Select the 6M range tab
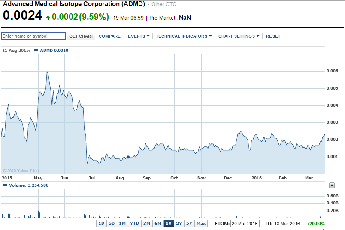The height and width of the screenshot is (230, 345). [x=158, y=224]
